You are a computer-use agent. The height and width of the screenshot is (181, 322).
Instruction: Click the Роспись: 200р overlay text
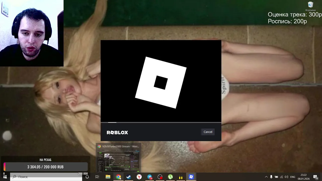287,21
